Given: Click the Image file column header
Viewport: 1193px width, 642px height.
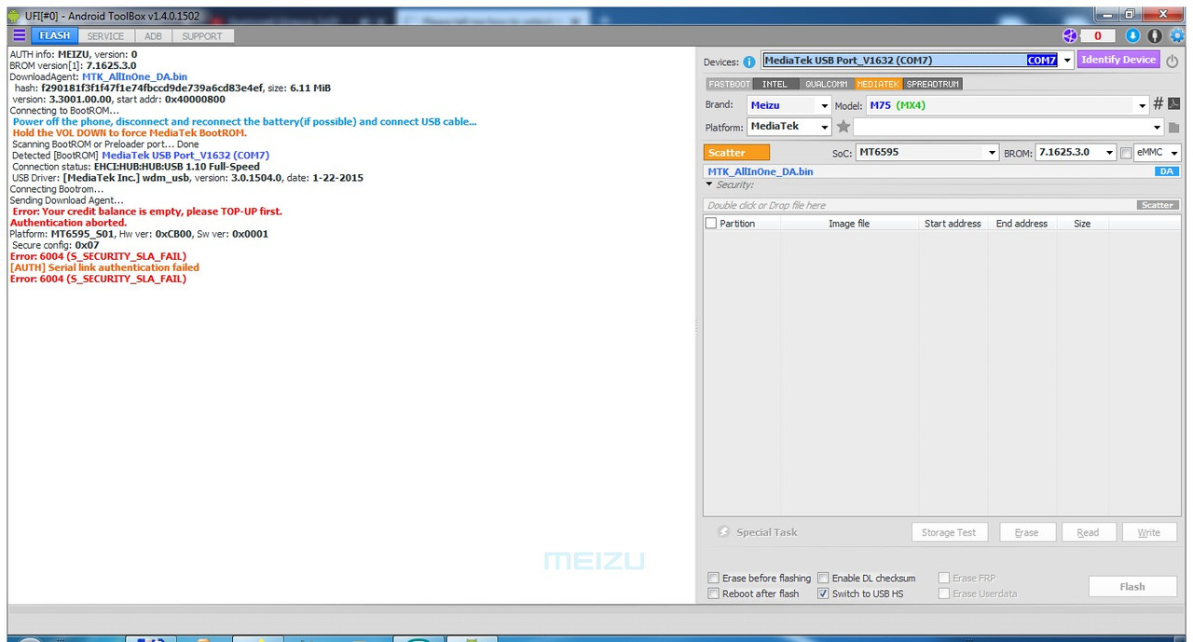Looking at the screenshot, I should pyautogui.click(x=849, y=224).
